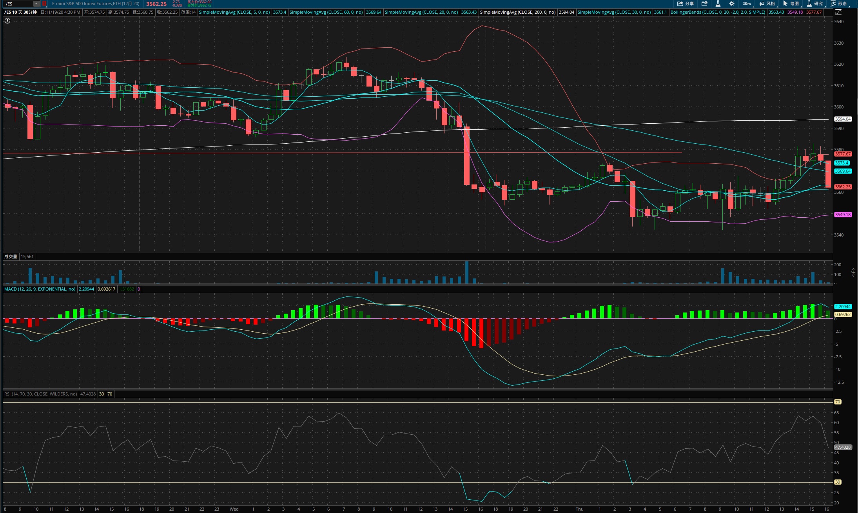Click the MACD 2.20944 axis bubble
This screenshot has width=858, height=513.
[x=843, y=307]
